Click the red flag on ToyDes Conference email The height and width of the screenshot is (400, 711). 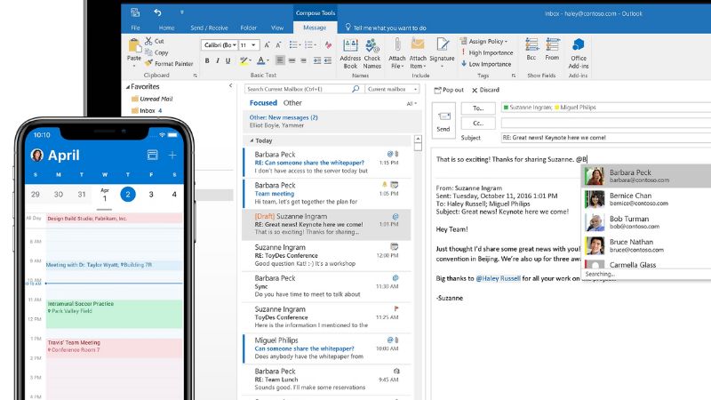click(x=396, y=308)
